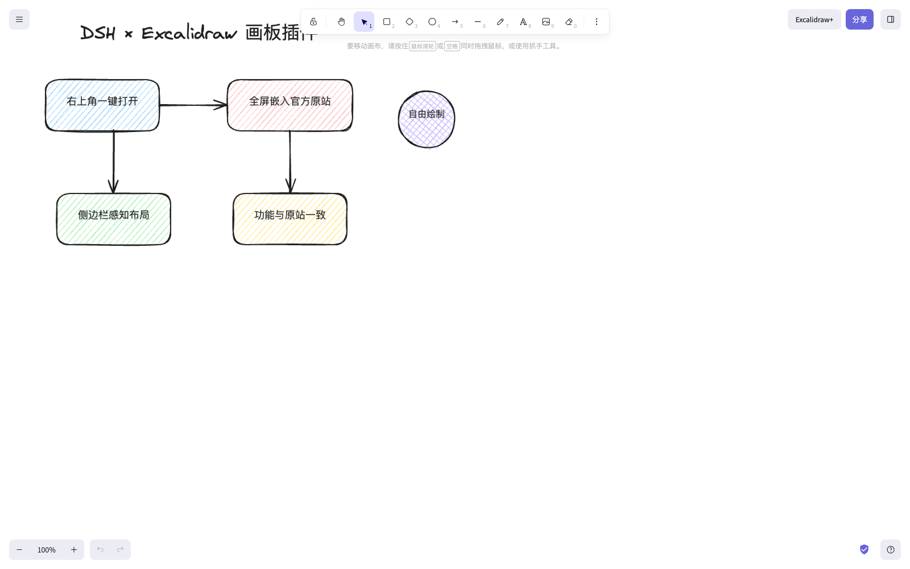Select the Selection arrow tool
This screenshot has height=569, width=910.
(364, 22)
